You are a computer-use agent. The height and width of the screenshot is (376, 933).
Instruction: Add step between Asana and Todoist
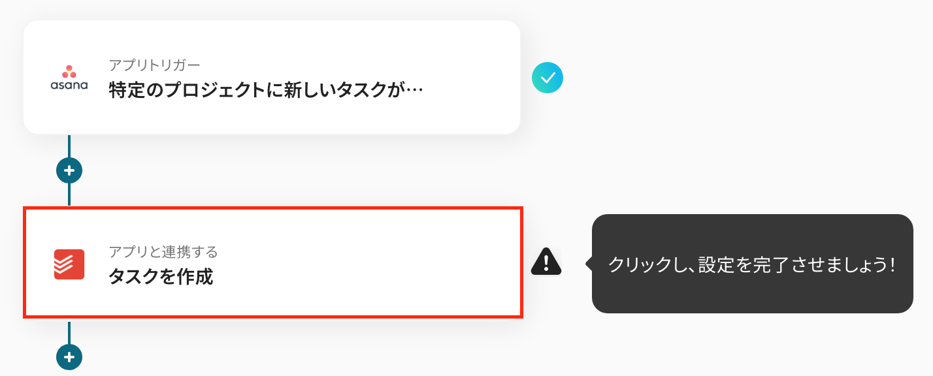69,171
